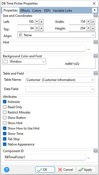This screenshot has height=175, width=99.
Task: Open the Table Name dropdown
Action: (60, 80)
